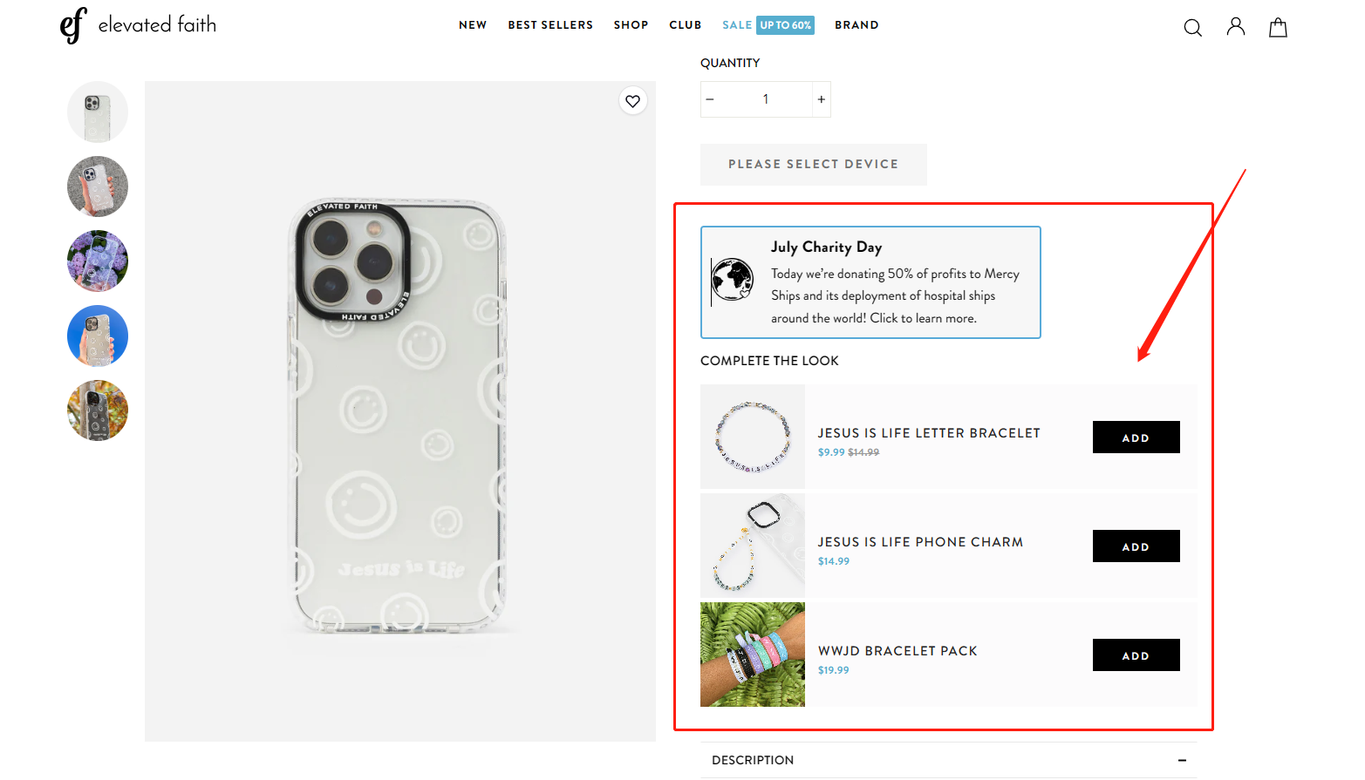
Task: Select the purple flowers phone thumbnail
Action: [x=98, y=261]
